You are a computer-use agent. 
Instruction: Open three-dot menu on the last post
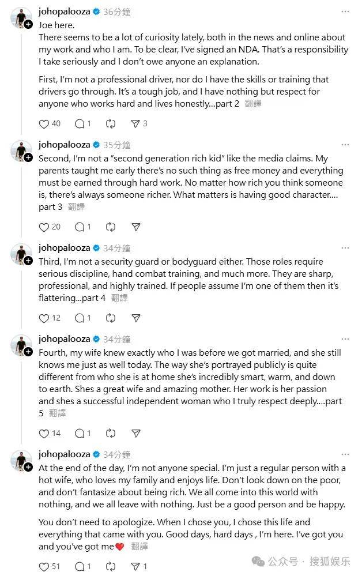click(x=345, y=455)
